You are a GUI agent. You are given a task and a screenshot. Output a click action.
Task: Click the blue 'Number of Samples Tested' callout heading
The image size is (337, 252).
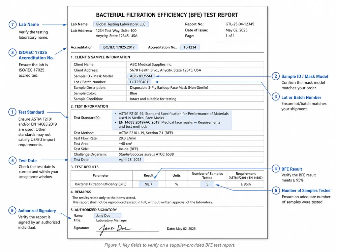click(306, 191)
